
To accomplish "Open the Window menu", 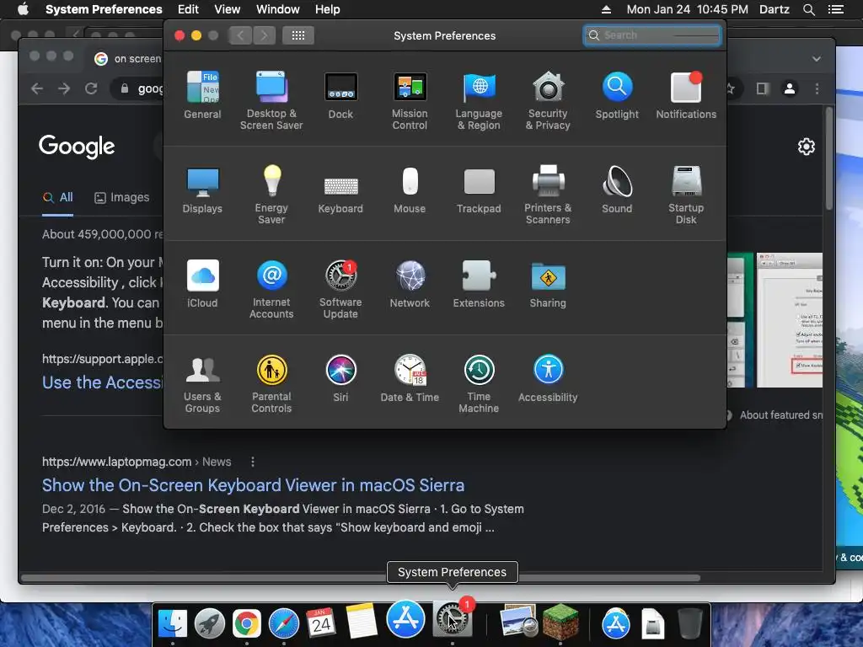I will click(278, 9).
